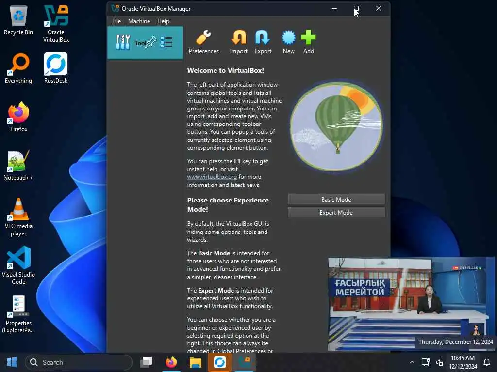Open the Tools list menu icon
This screenshot has width=497, height=372.
[166, 42]
